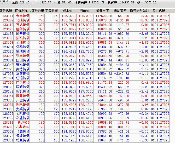Sort by 股东代码 column header
Image resolution: width=175 pixels, height=143 pixels.
[159, 11]
